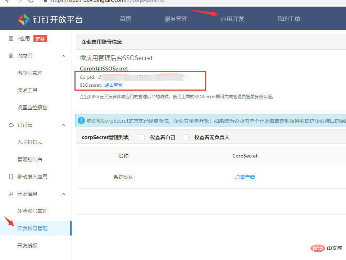This screenshot has width=346, height=260.
Task: Click the blue info exclamation icon
Action: [x=81, y=120]
